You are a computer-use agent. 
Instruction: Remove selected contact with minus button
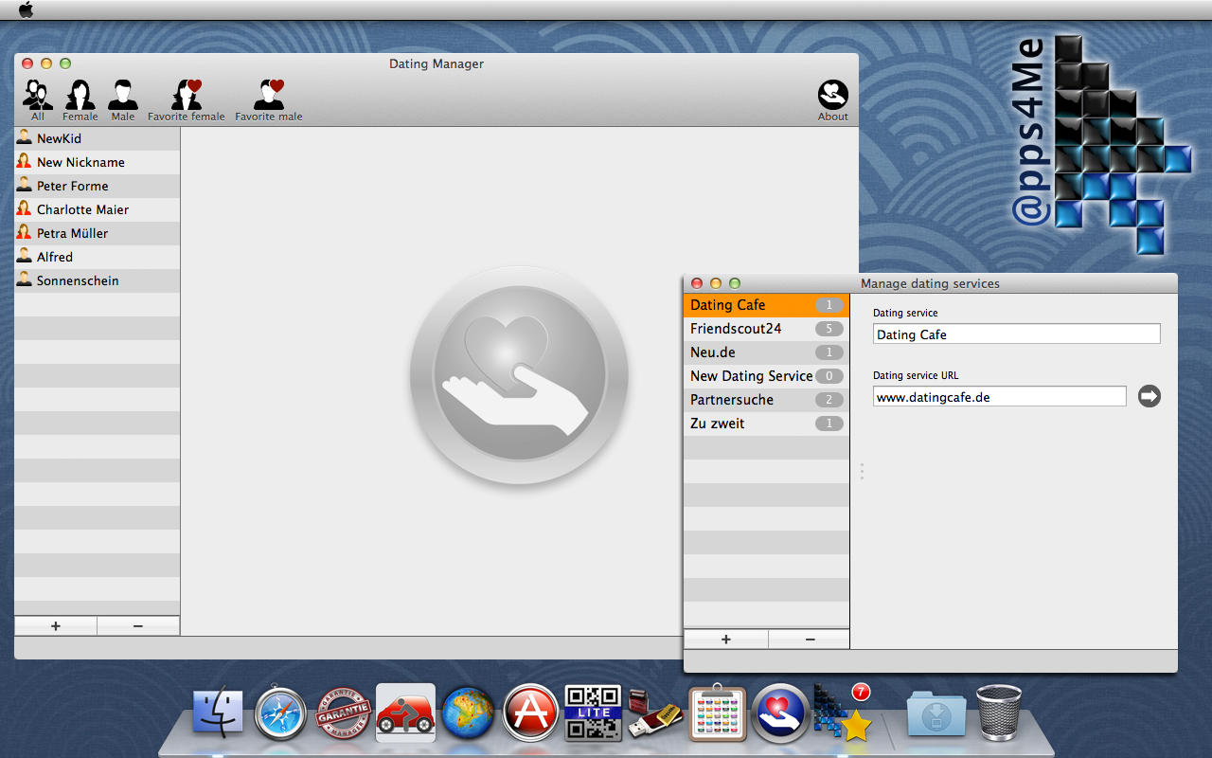[x=138, y=626]
